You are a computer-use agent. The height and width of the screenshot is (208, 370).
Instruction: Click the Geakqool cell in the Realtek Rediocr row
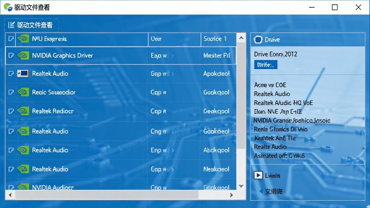pyautogui.click(x=216, y=111)
